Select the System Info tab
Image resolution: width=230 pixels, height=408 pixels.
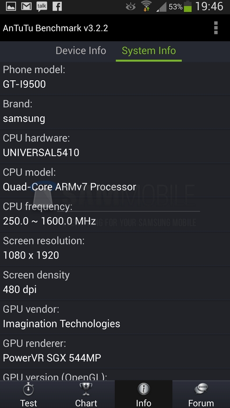tap(149, 50)
